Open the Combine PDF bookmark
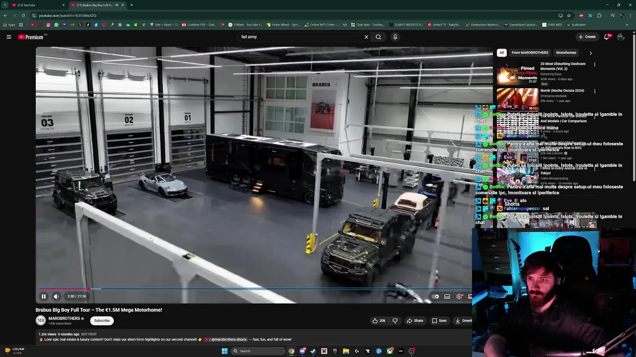Viewport: 636px width, 357px height. pyautogui.click(x=199, y=25)
